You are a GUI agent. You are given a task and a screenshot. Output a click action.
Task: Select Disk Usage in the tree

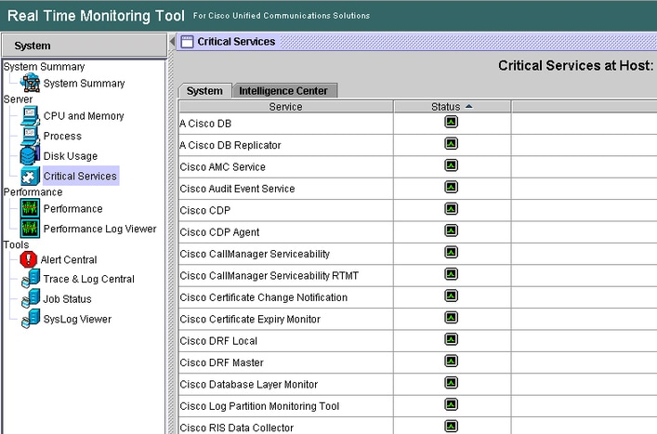pos(71,156)
